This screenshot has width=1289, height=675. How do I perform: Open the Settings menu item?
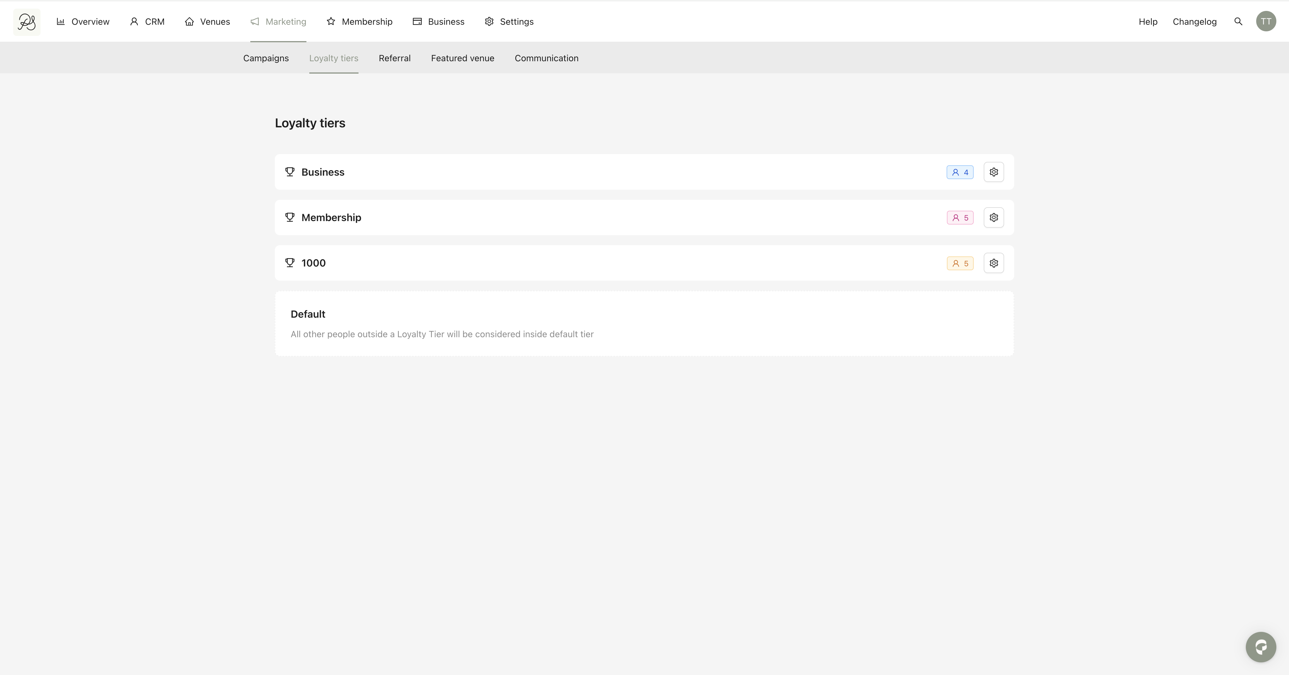coord(509,22)
